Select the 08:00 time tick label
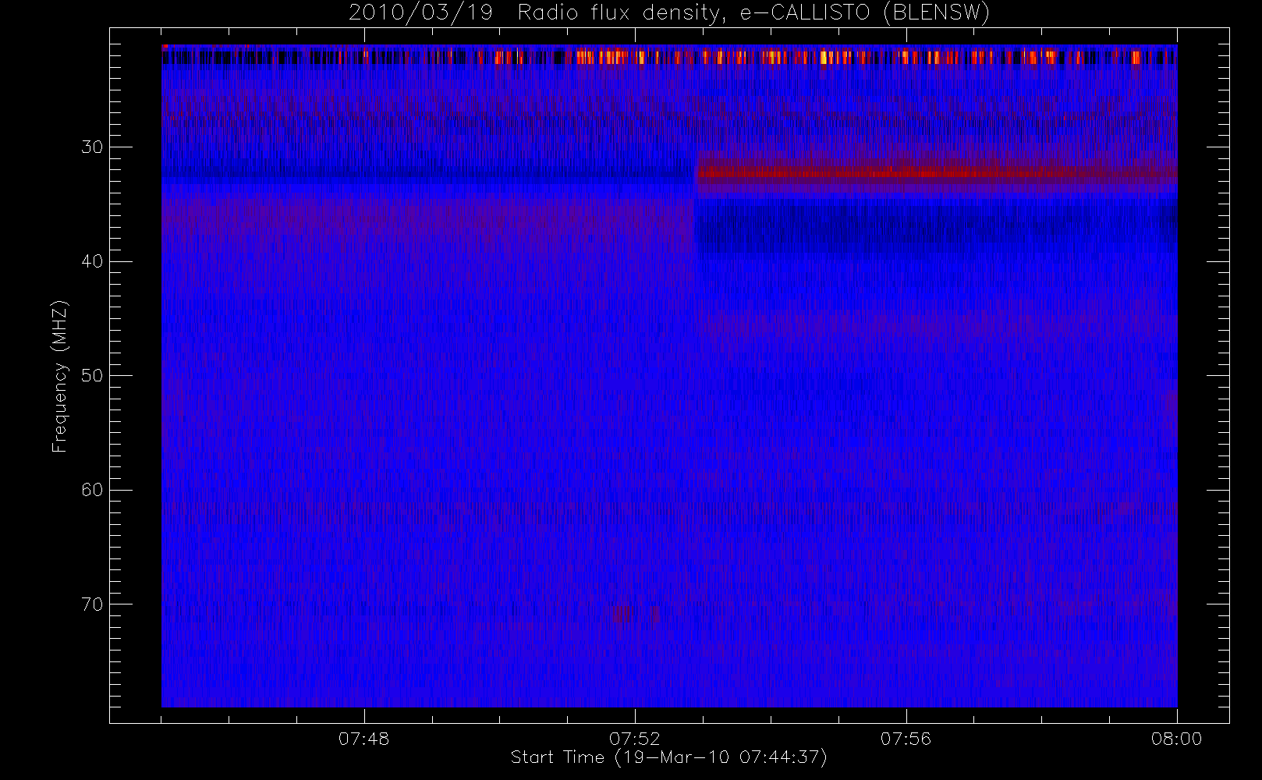The width and height of the screenshot is (1262, 780). (1176, 739)
